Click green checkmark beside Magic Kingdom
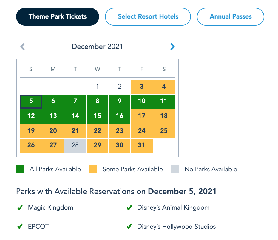Image resolution: width=278 pixels, height=240 pixels. click(x=20, y=208)
